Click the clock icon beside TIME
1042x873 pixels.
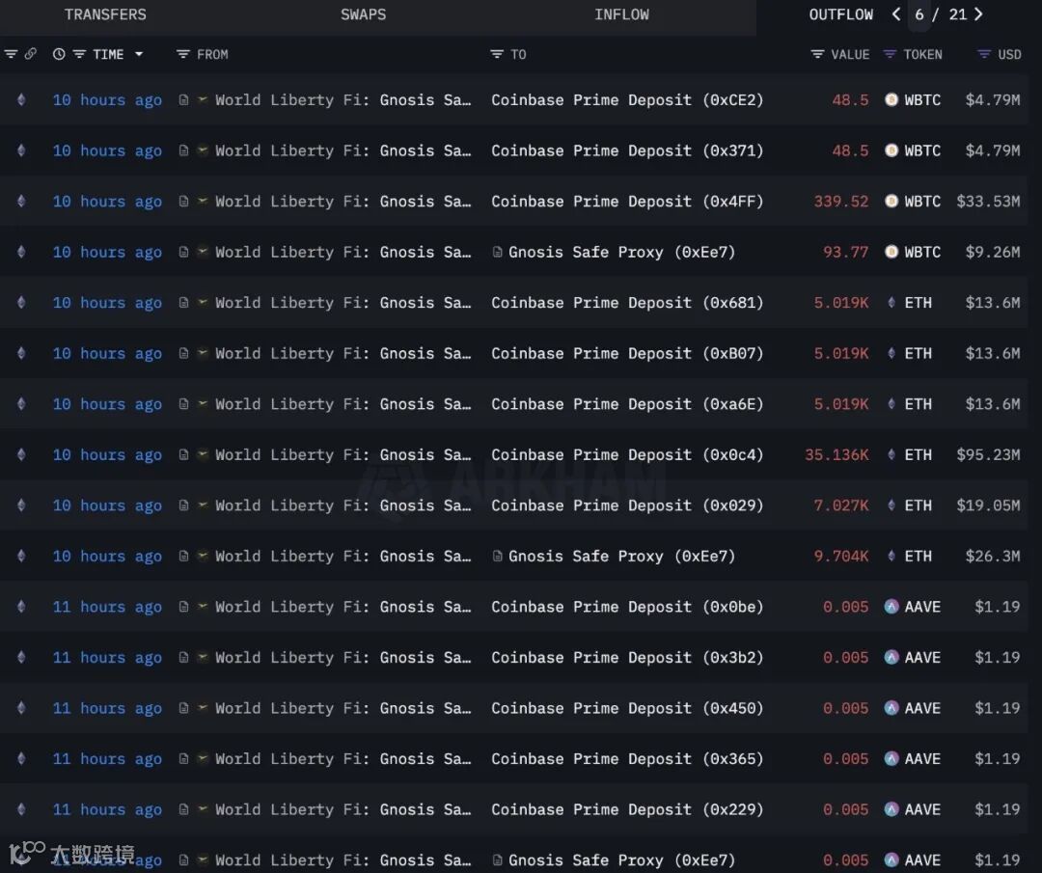click(x=59, y=54)
